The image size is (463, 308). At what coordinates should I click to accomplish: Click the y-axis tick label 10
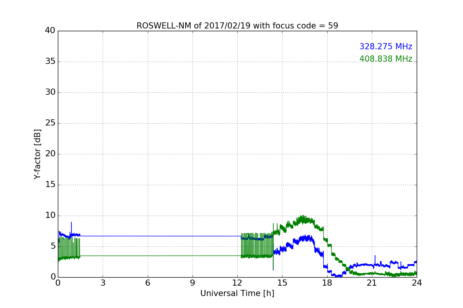[50, 216]
